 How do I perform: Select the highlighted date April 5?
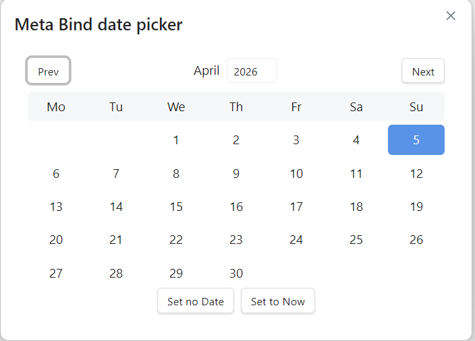click(x=416, y=140)
